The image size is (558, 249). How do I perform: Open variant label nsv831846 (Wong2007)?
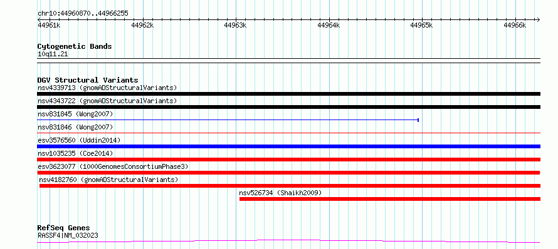(75, 127)
